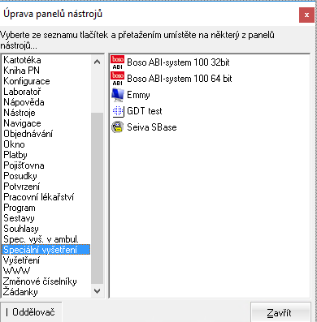Screen dimensions: 317x322
Task: Pick Sestavy category
Action: [19, 218]
